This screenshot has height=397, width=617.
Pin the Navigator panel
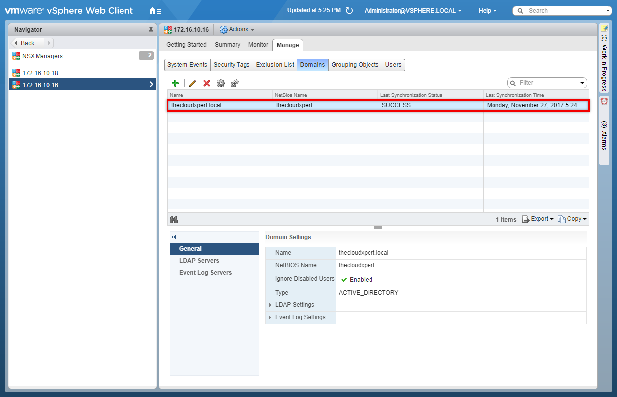coord(151,30)
